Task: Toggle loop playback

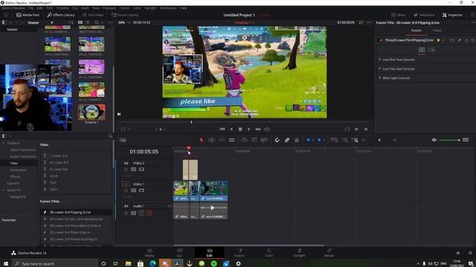Action: coord(267,129)
